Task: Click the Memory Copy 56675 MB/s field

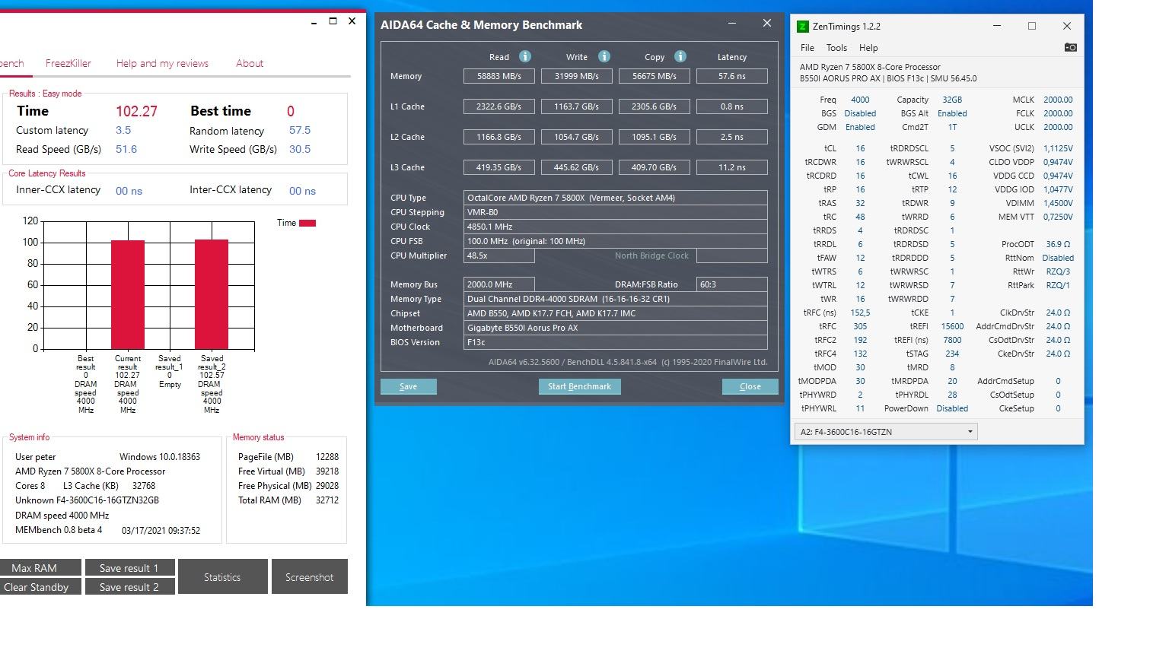Action: [655, 76]
